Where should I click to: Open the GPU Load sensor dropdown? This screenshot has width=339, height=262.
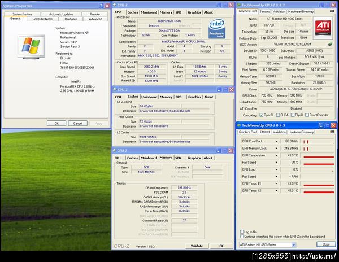(276, 169)
